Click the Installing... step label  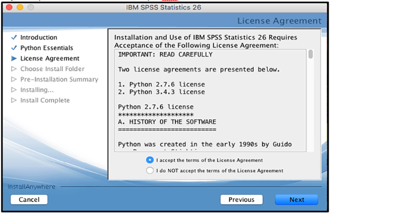pyautogui.click(x=37, y=90)
